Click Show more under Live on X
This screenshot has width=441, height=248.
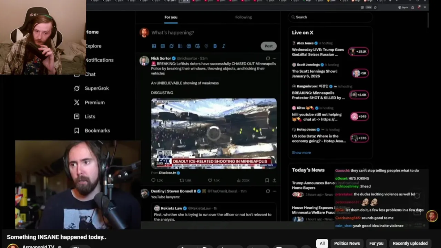coord(301,153)
